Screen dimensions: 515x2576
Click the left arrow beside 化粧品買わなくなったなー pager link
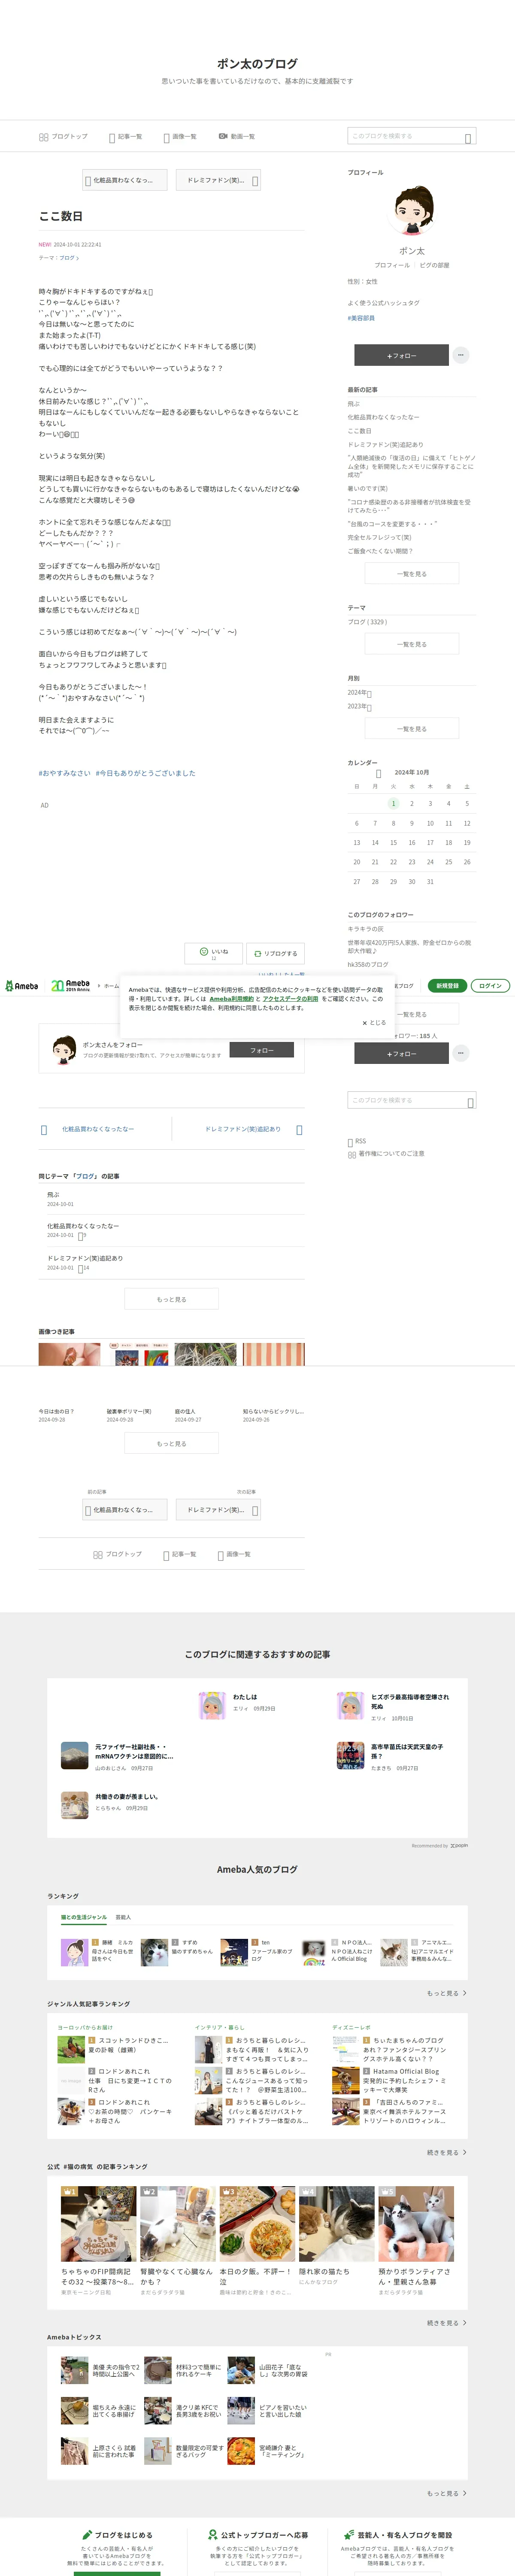(44, 1130)
